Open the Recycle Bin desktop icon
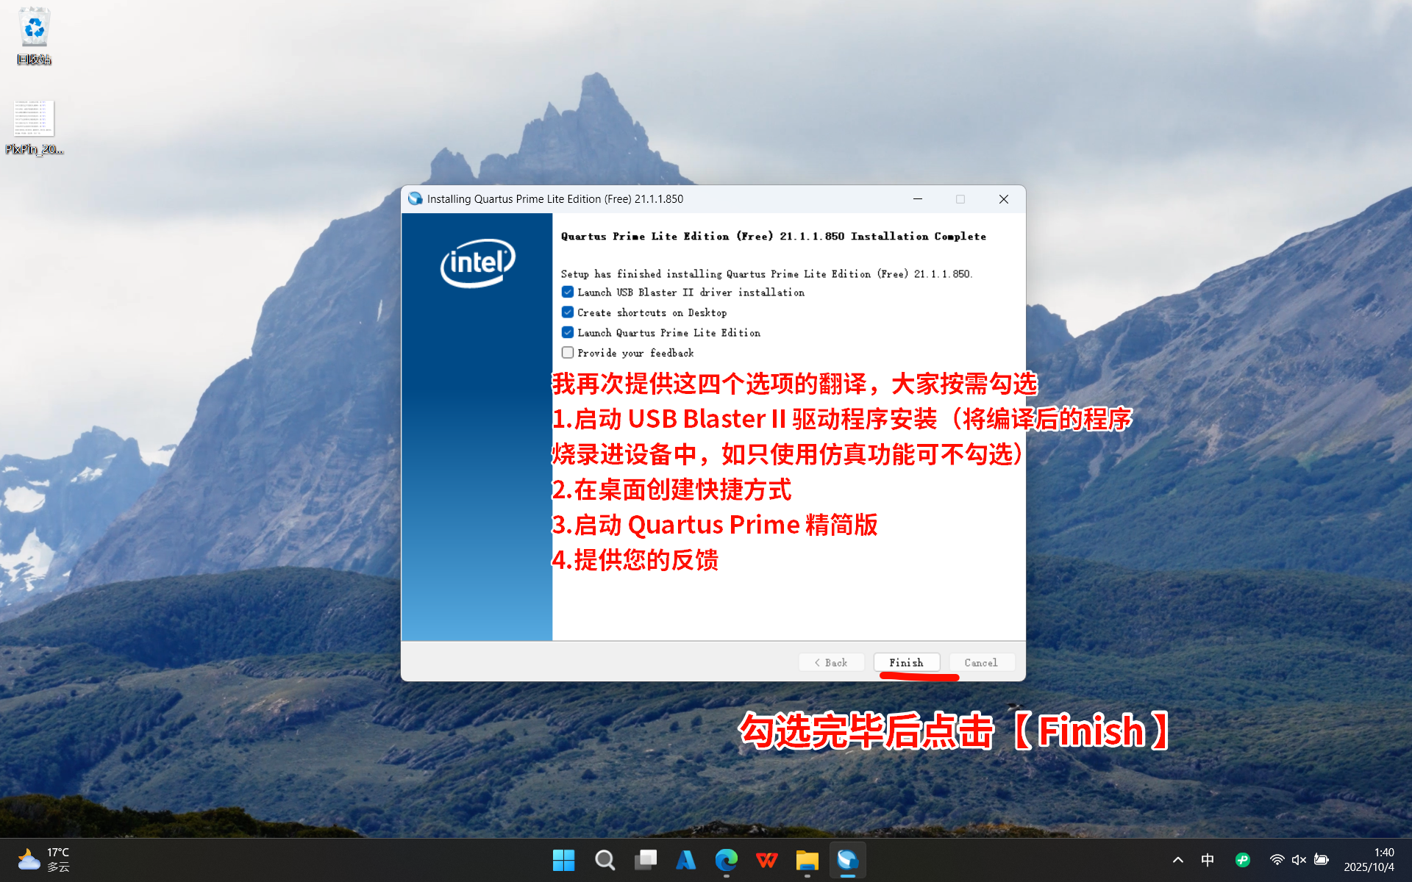Screen dimensions: 1412x882 coord(34,36)
